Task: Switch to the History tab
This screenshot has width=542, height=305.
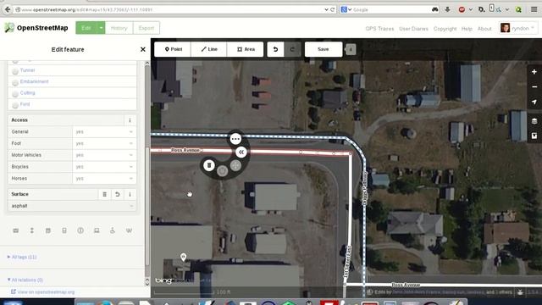Action: click(119, 28)
